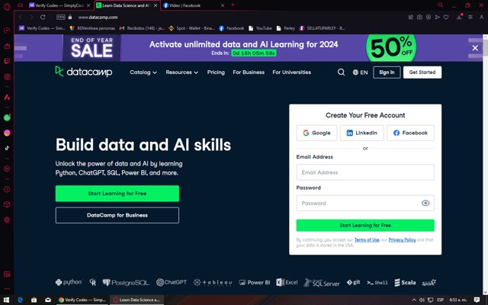Close the End of Year Sale banner
This screenshot has height=305, width=488.
475,48
